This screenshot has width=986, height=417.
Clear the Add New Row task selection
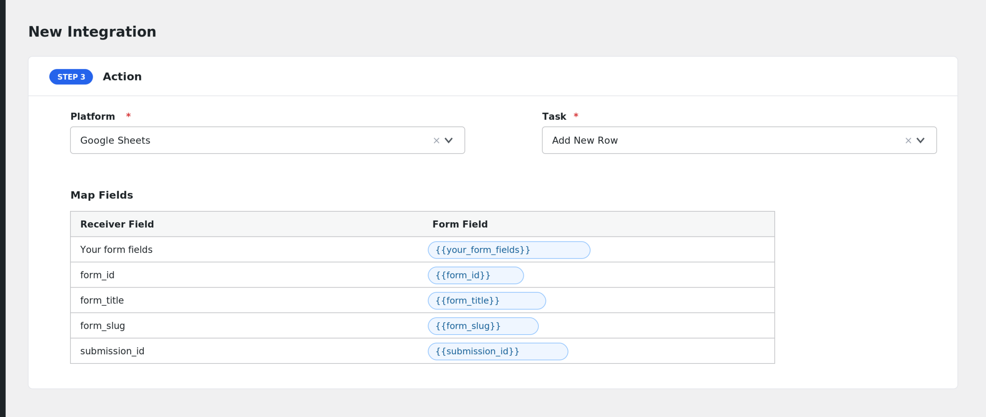pos(908,141)
